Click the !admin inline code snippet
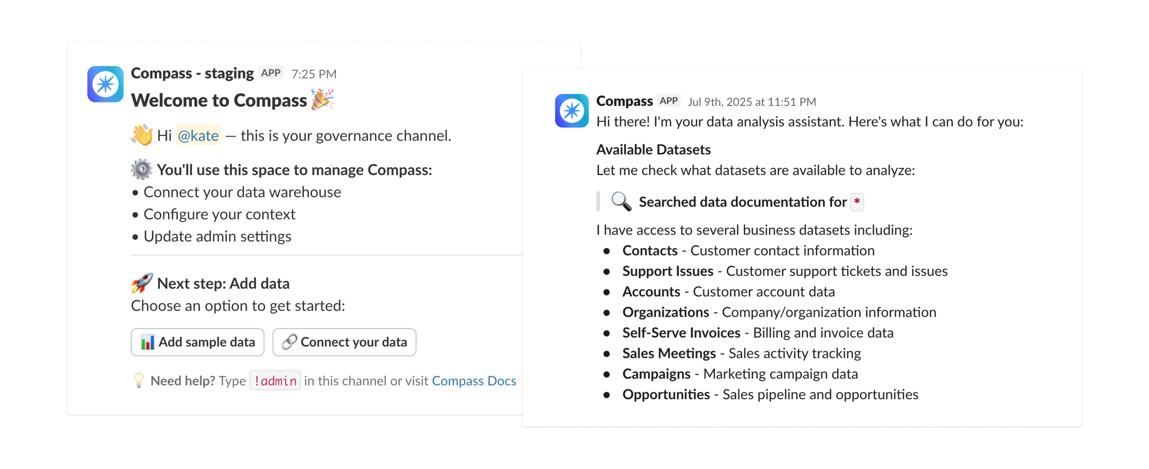Viewport: 1149px width, 469px height. [275, 381]
